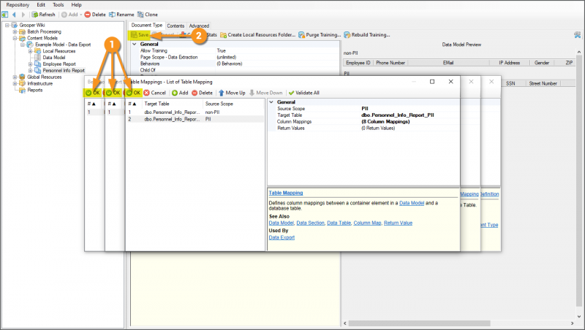Expand the Infrastructure node

pos(15,83)
